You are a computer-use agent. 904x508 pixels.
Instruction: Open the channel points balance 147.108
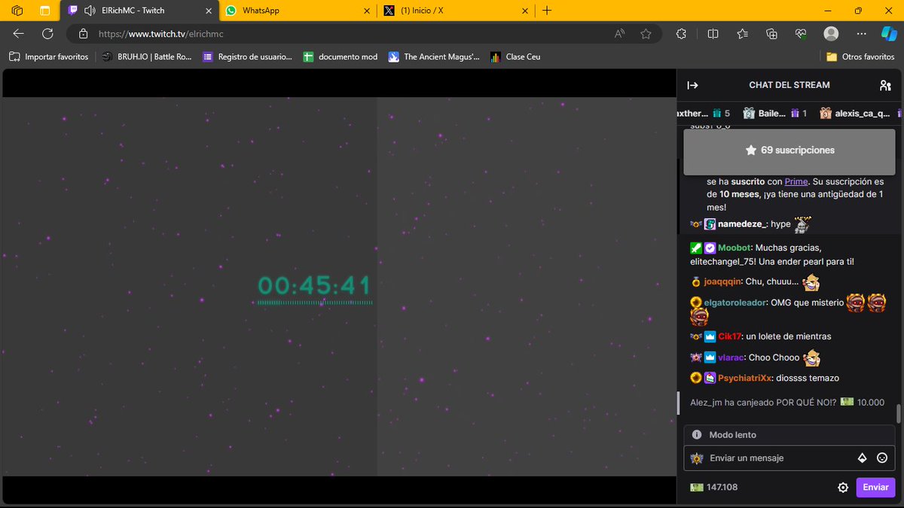[714, 487]
